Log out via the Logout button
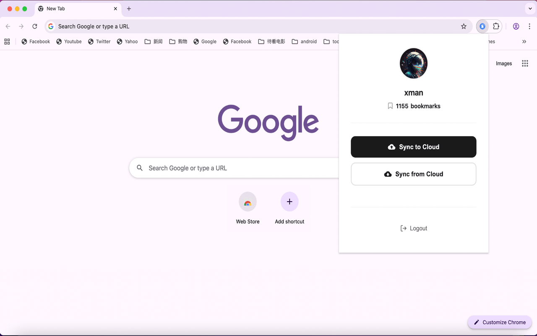The image size is (537, 336). pyautogui.click(x=414, y=228)
